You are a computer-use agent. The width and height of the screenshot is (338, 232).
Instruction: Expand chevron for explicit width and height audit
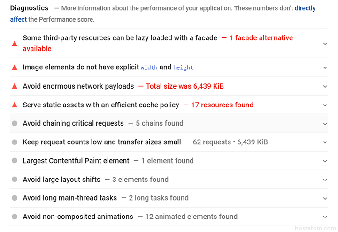325,67
